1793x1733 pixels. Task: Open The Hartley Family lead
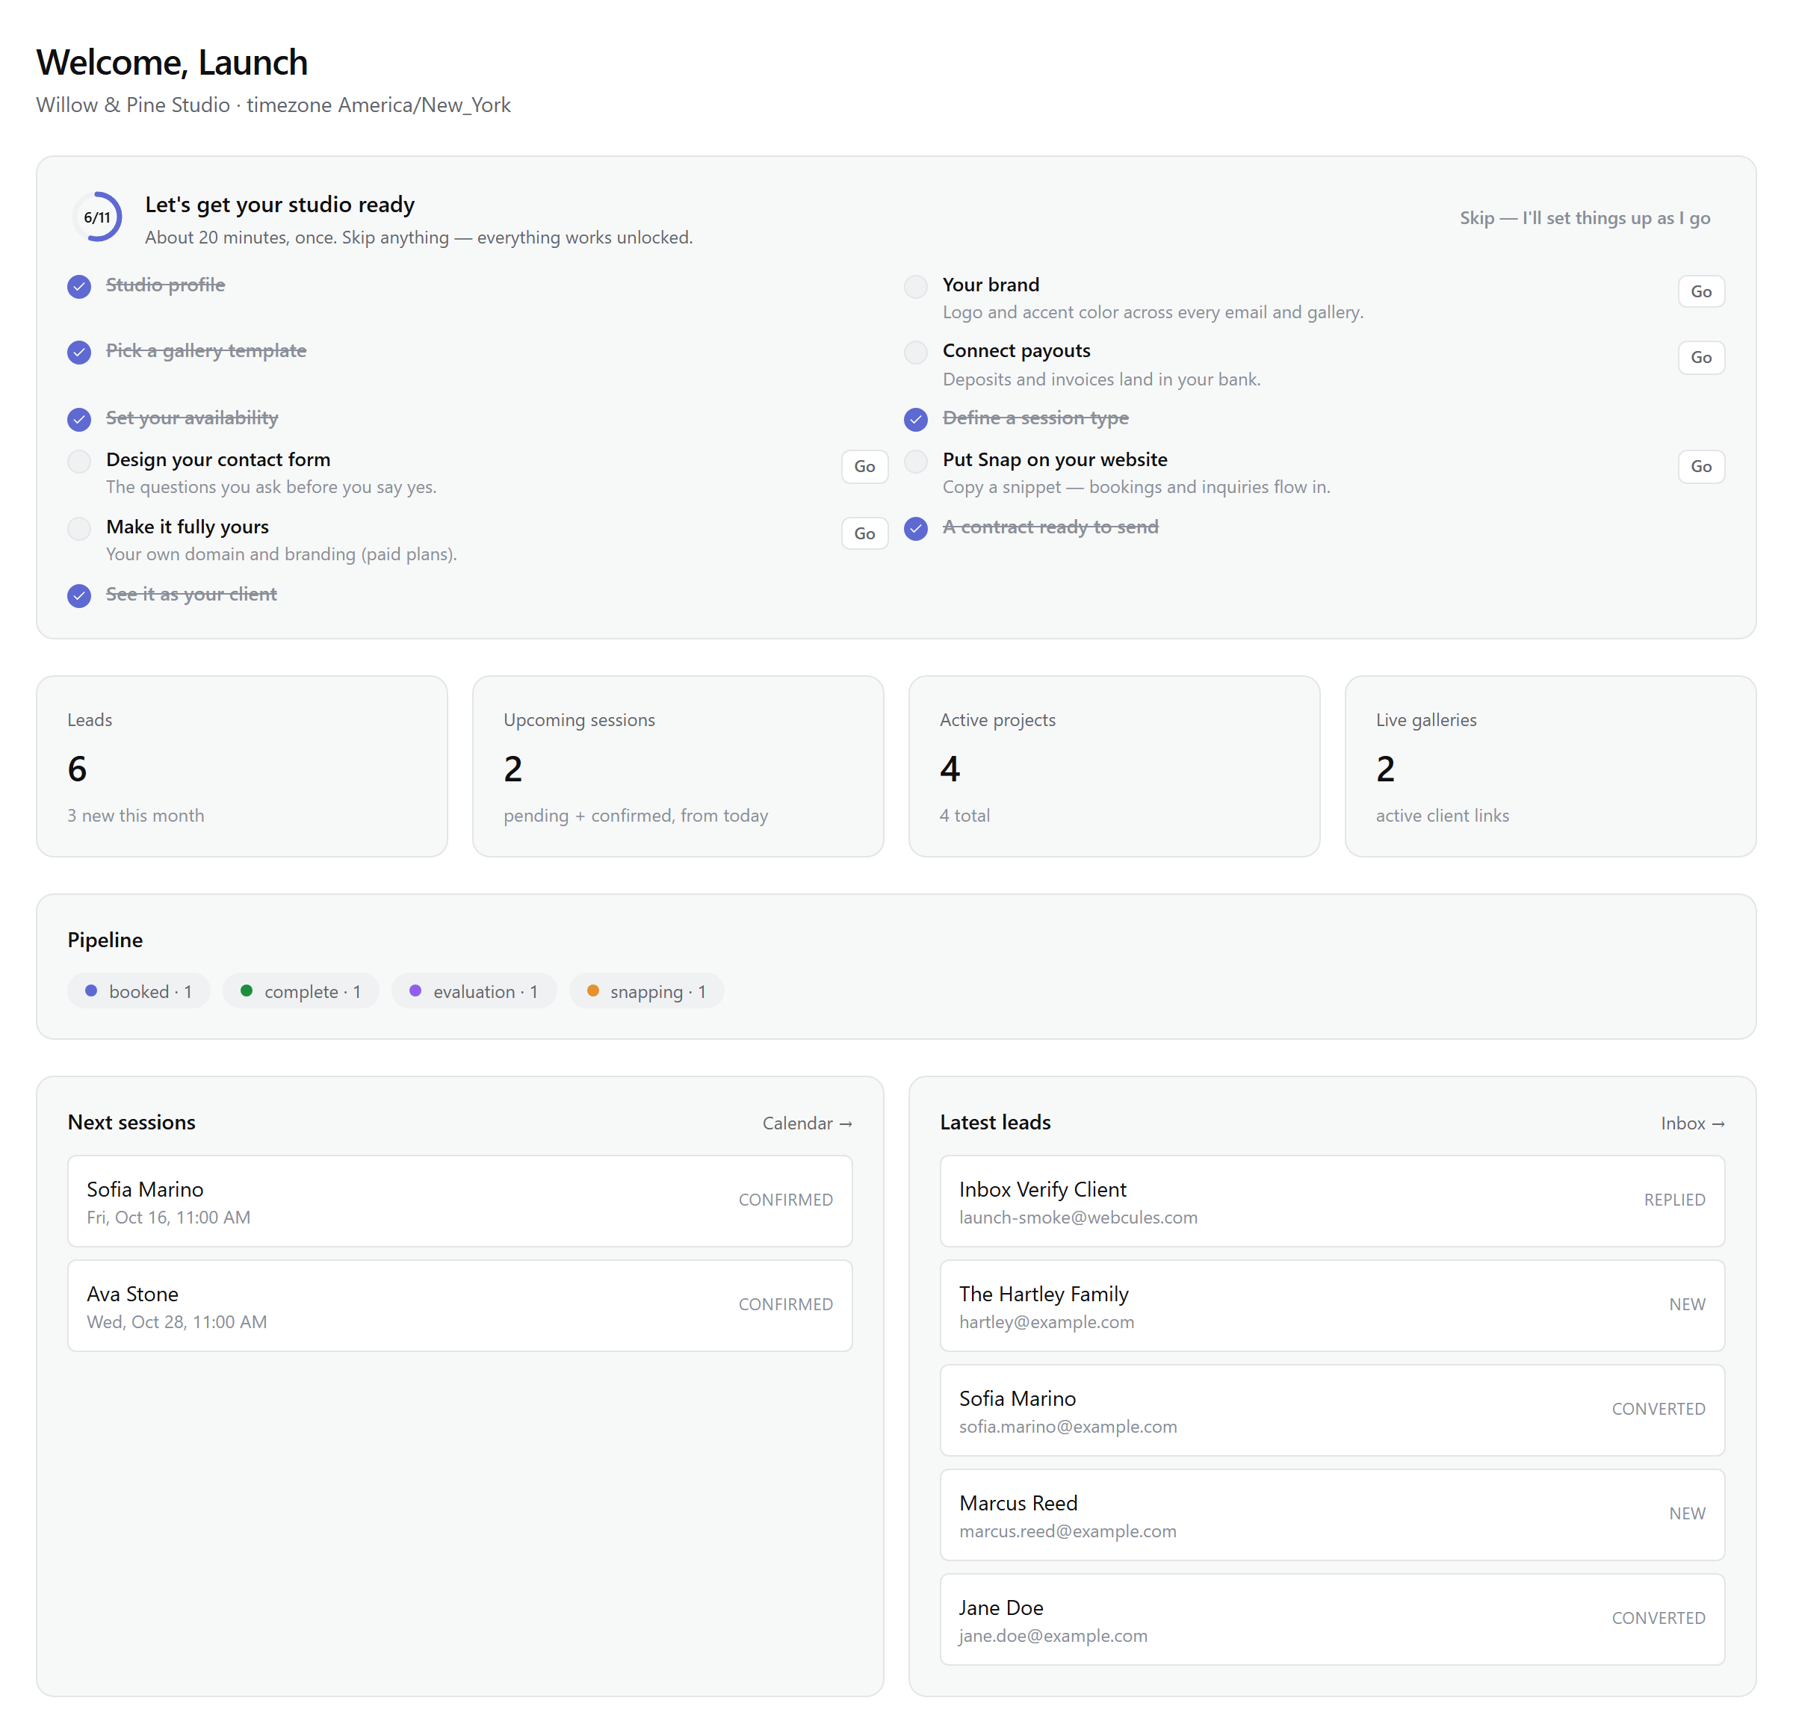(x=1332, y=1306)
